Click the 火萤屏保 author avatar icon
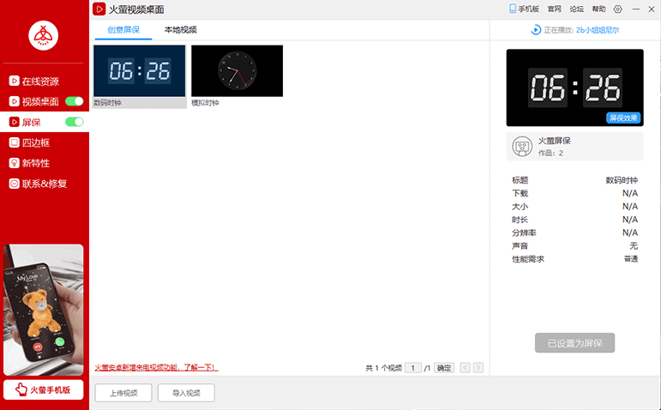Screen dimensions: 661x410 [522, 147]
